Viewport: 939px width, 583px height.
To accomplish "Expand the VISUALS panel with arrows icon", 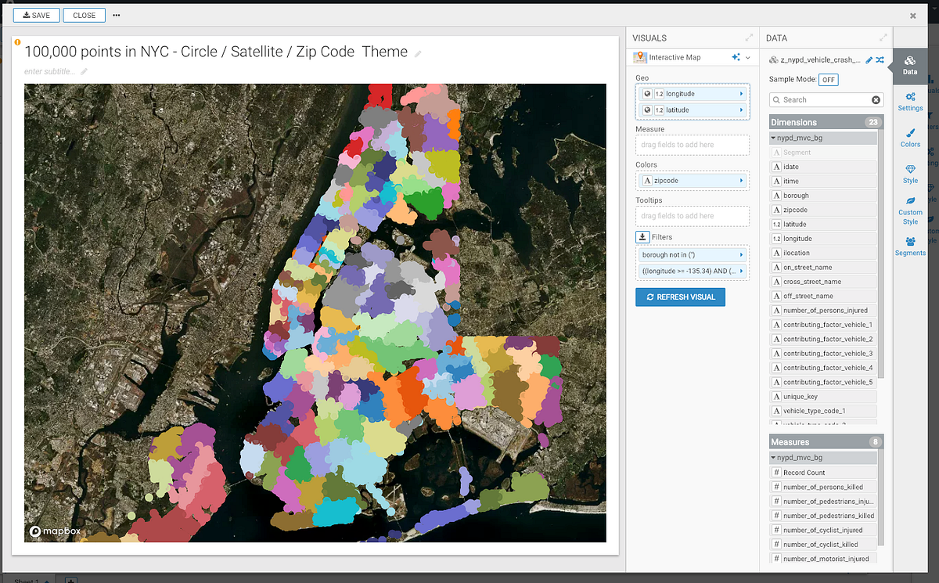I will [749, 38].
